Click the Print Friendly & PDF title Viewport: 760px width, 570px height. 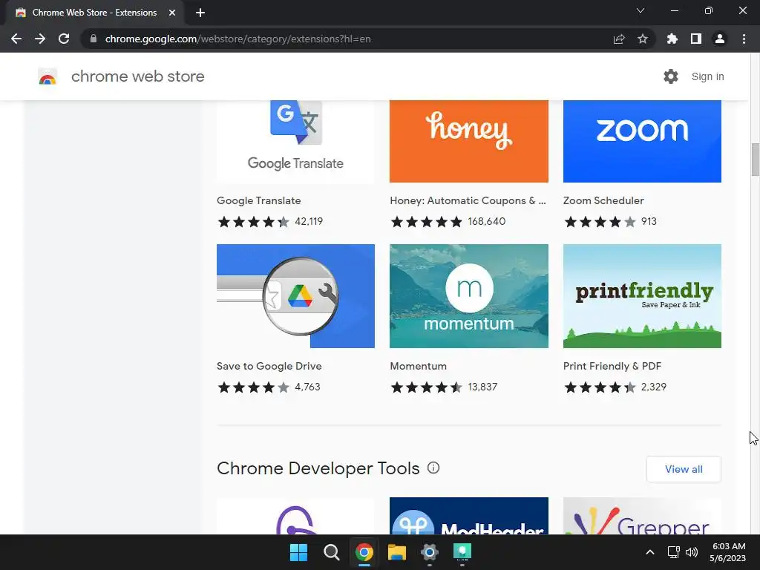tap(612, 366)
